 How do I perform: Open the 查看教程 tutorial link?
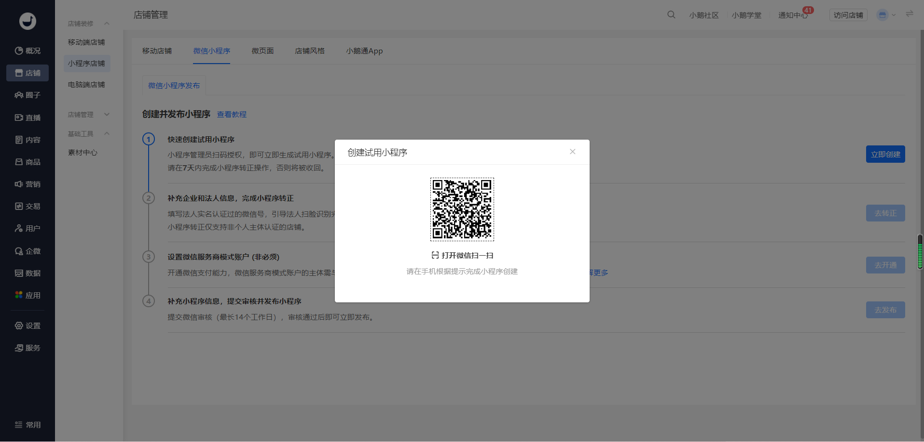point(232,114)
